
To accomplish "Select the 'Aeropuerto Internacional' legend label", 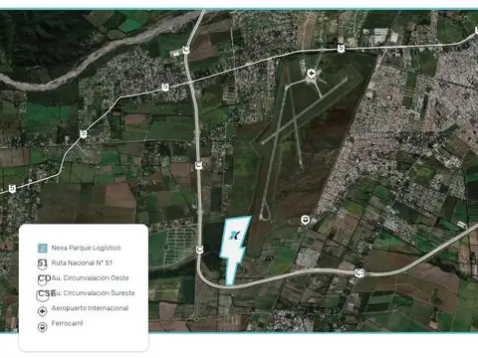I will pos(90,308).
